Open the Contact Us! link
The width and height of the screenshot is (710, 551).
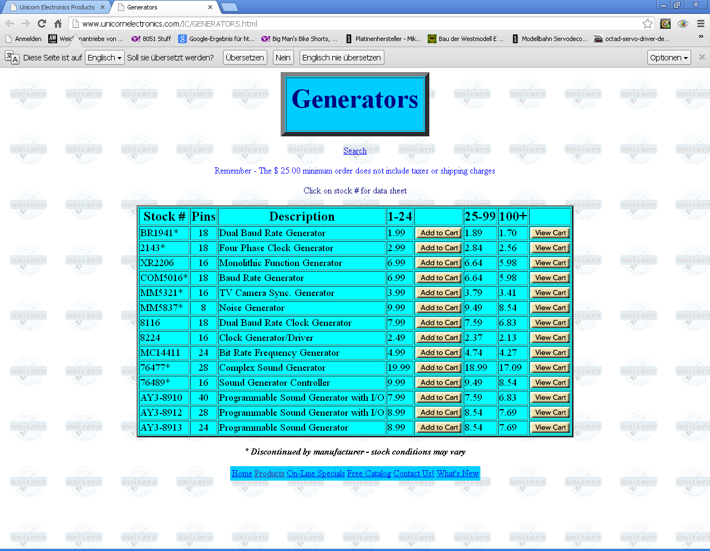click(414, 473)
